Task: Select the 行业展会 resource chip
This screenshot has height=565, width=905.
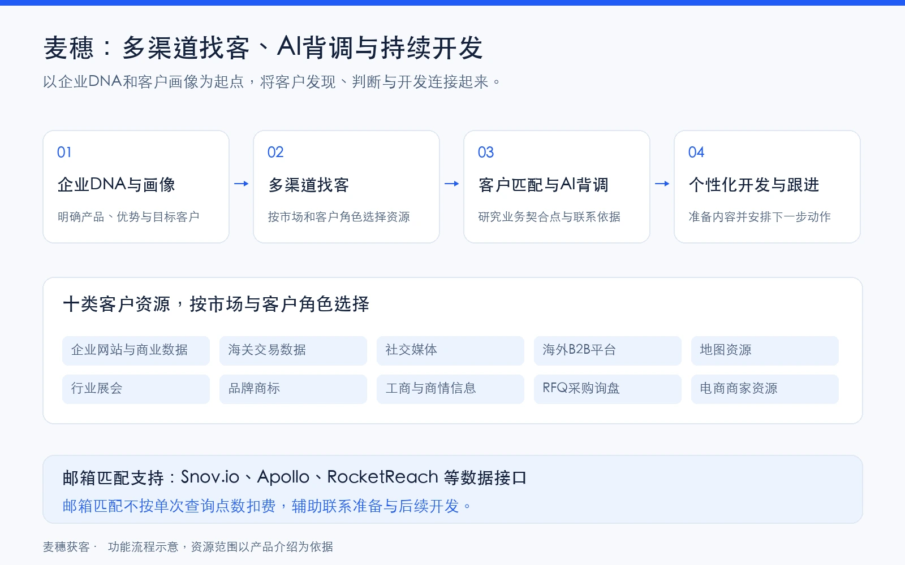Action: (x=136, y=389)
